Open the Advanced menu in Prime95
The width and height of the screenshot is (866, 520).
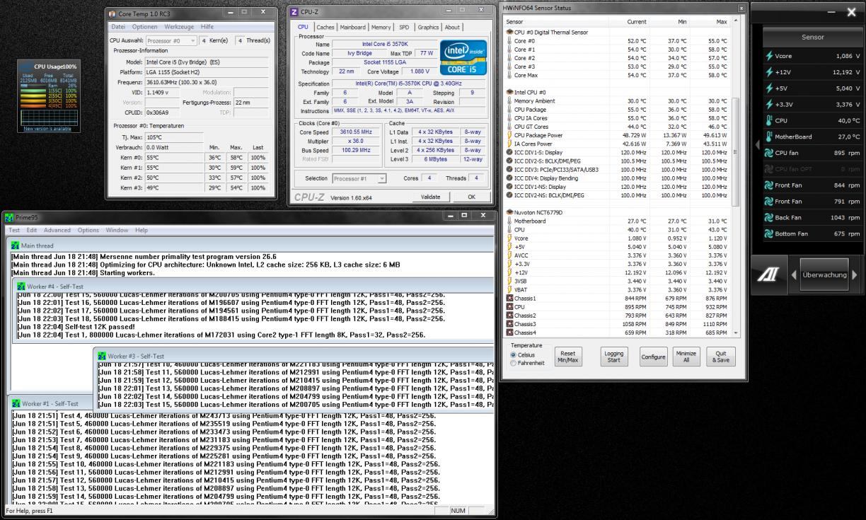pos(57,231)
